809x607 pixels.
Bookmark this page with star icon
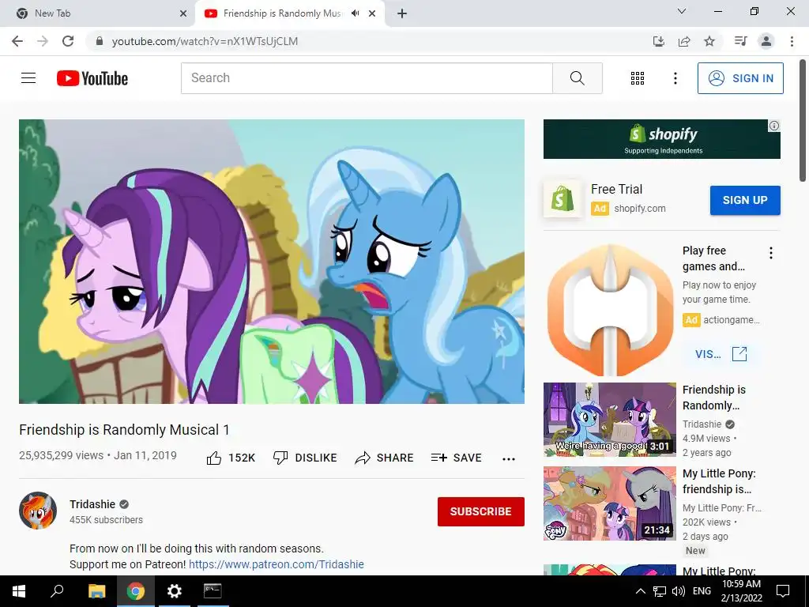[x=709, y=41]
